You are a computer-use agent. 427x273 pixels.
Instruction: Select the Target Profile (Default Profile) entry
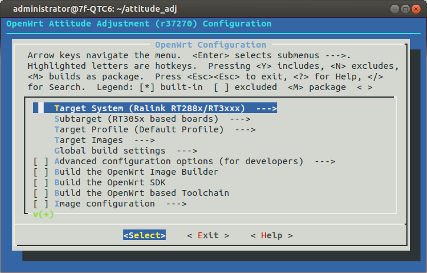(x=139, y=129)
